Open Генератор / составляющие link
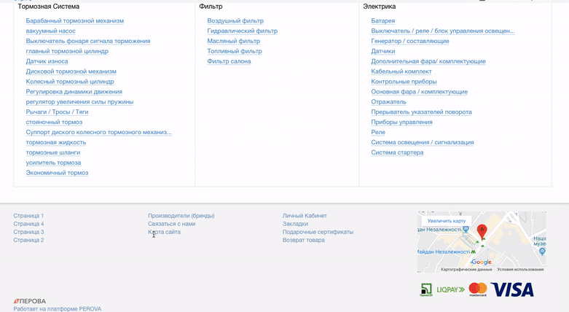Viewport: 569px width, 312px height. coord(410,41)
